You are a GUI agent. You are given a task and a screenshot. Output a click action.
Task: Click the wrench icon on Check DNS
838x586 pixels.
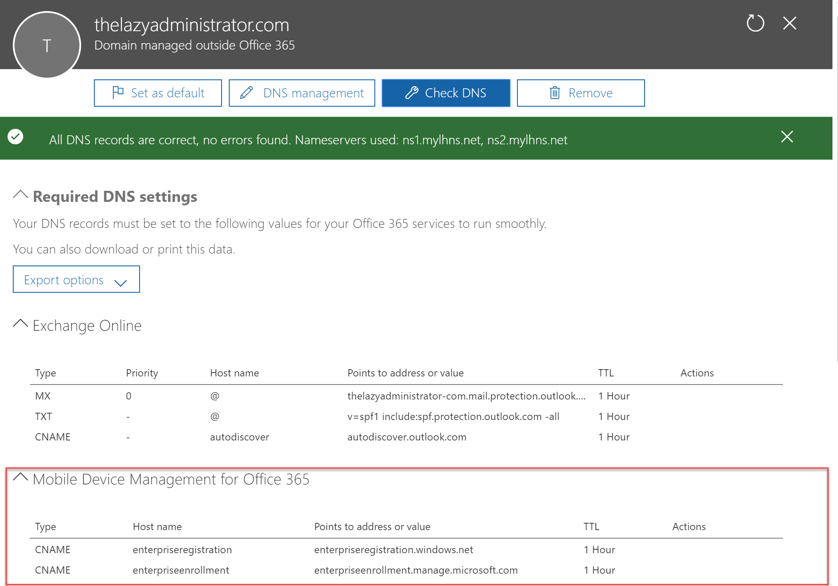pyautogui.click(x=412, y=93)
